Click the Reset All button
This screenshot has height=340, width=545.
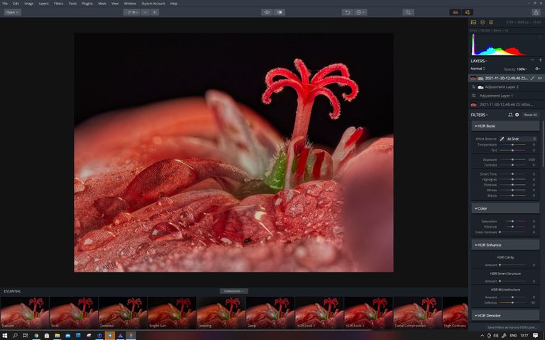530,115
